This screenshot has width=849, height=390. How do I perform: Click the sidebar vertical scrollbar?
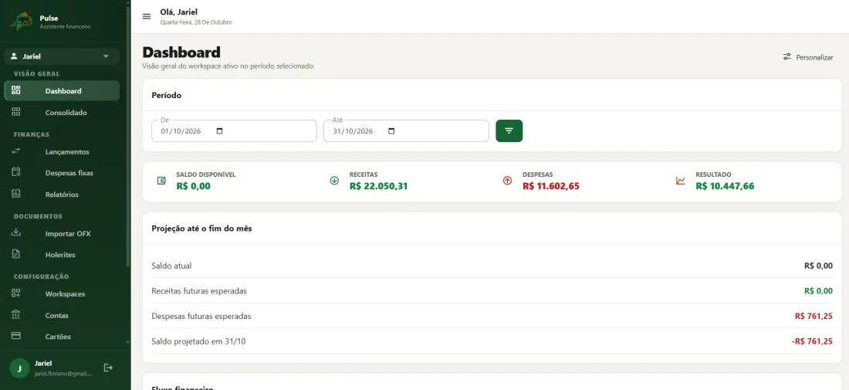pyautogui.click(x=128, y=135)
